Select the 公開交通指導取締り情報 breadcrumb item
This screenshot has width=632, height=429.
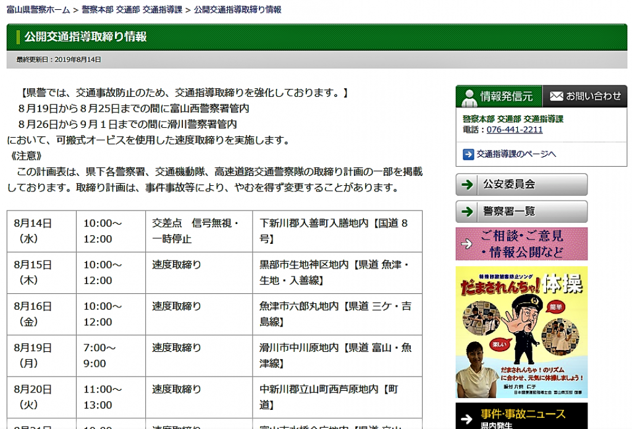237,10
